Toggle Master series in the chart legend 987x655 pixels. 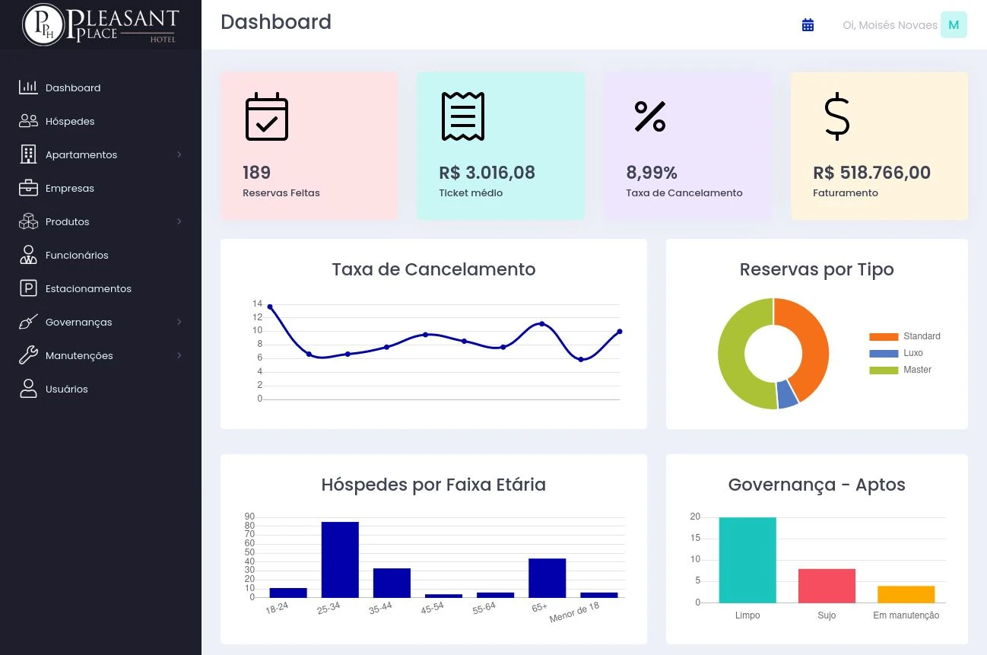pyautogui.click(x=900, y=370)
